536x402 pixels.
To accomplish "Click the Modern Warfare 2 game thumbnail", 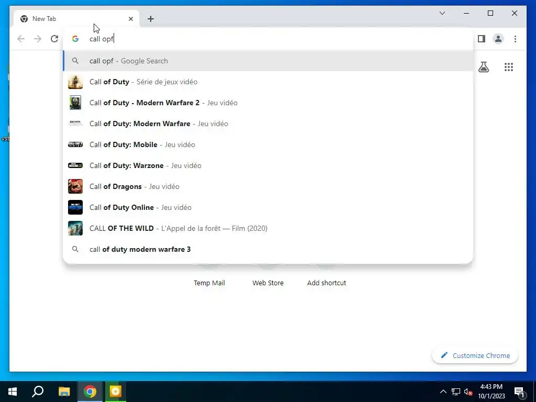I will click(75, 103).
